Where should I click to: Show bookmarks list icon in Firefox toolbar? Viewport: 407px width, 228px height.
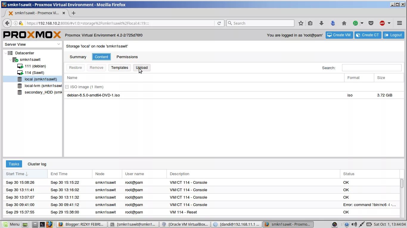[x=310, y=23]
